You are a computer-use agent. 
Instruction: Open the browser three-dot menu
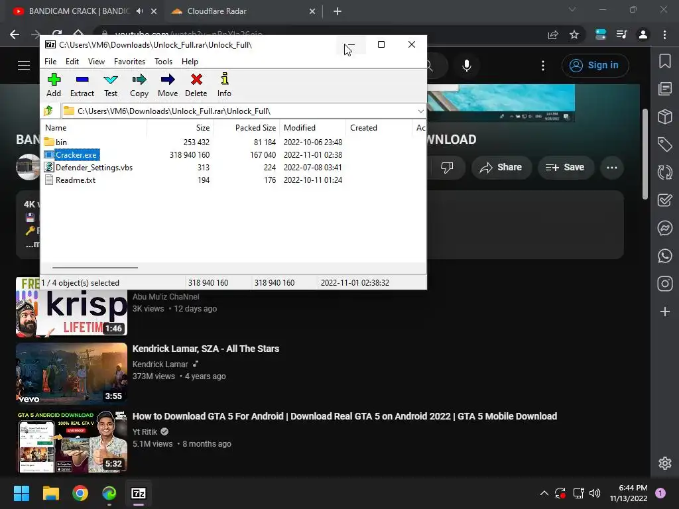point(664,34)
